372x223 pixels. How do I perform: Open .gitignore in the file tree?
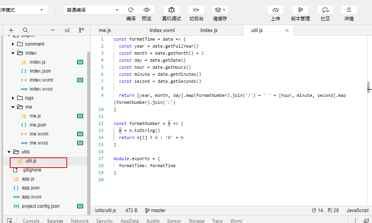(x=32, y=170)
